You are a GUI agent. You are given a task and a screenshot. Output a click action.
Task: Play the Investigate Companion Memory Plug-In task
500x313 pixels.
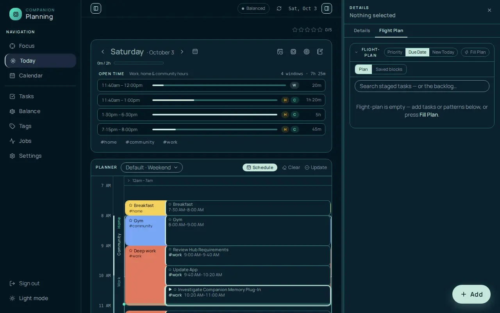170,290
